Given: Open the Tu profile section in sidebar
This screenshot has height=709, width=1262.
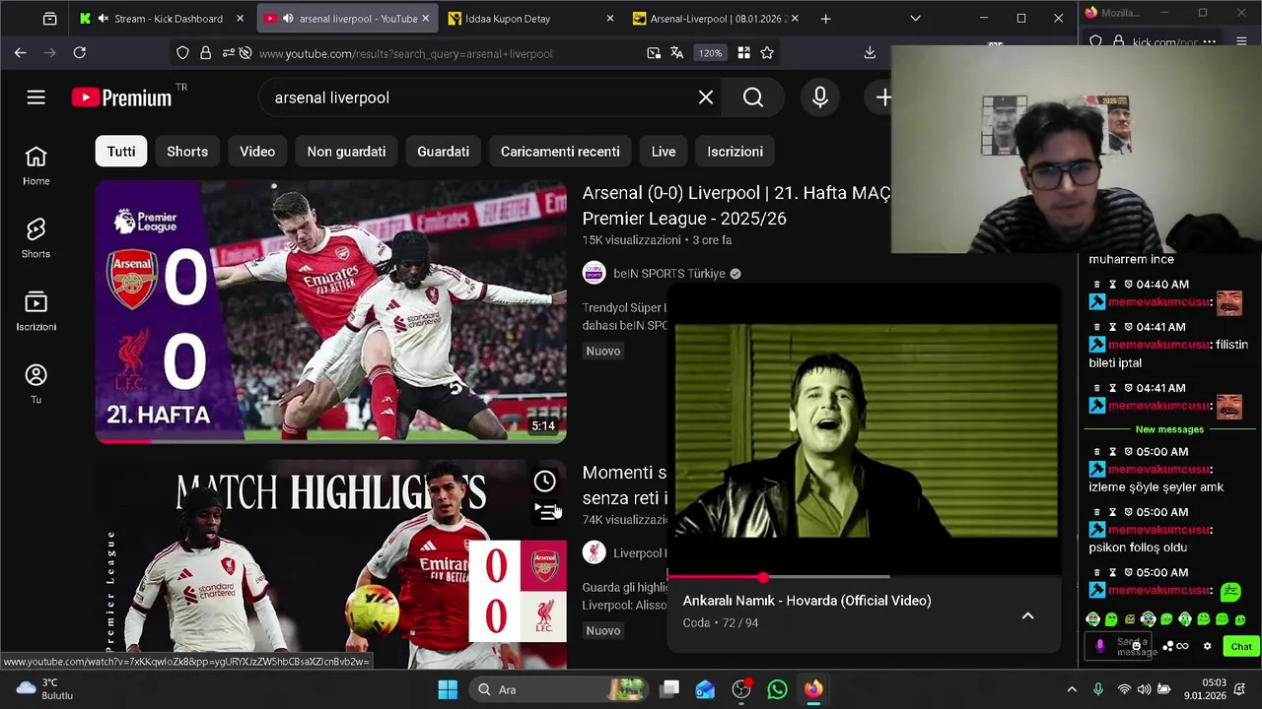Looking at the screenshot, I should [x=36, y=385].
